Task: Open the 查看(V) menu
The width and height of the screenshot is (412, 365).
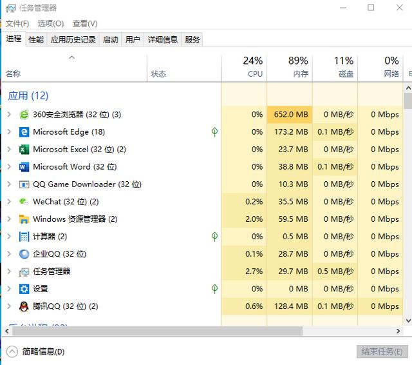Action: [x=85, y=24]
